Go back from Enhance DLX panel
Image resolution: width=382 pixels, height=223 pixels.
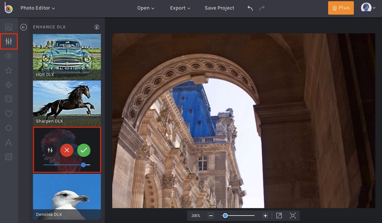tap(23, 27)
